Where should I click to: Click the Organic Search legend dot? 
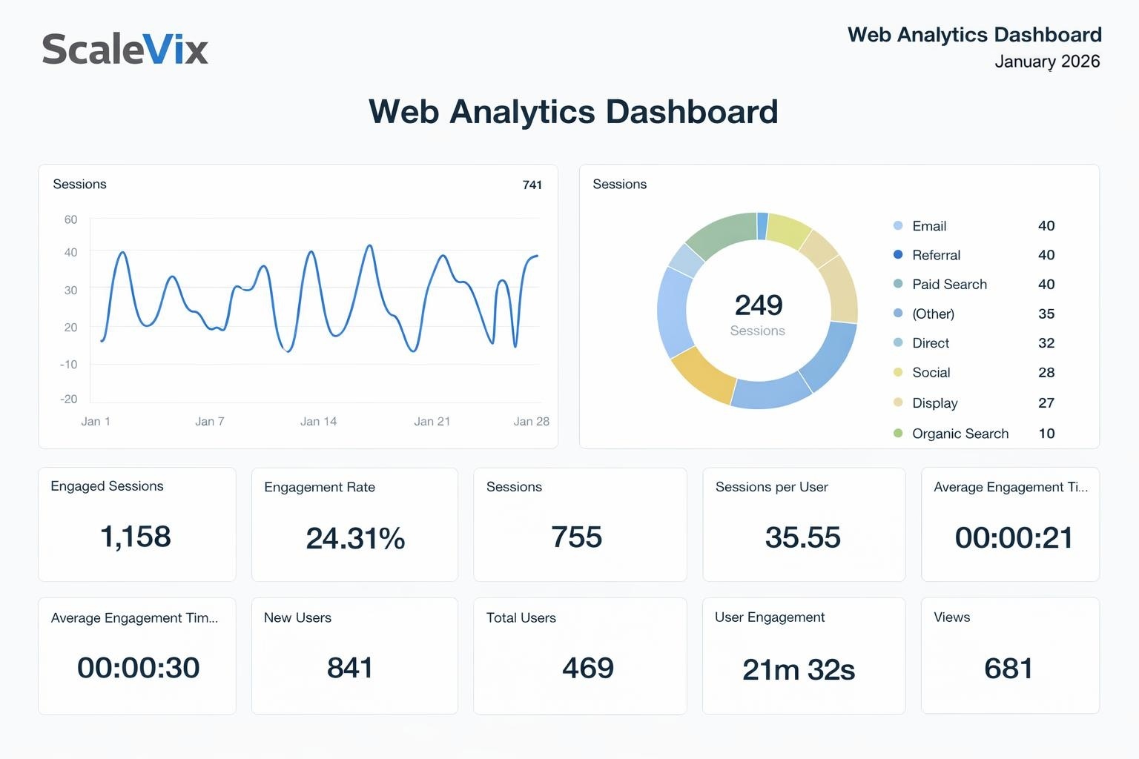pyautogui.click(x=897, y=434)
